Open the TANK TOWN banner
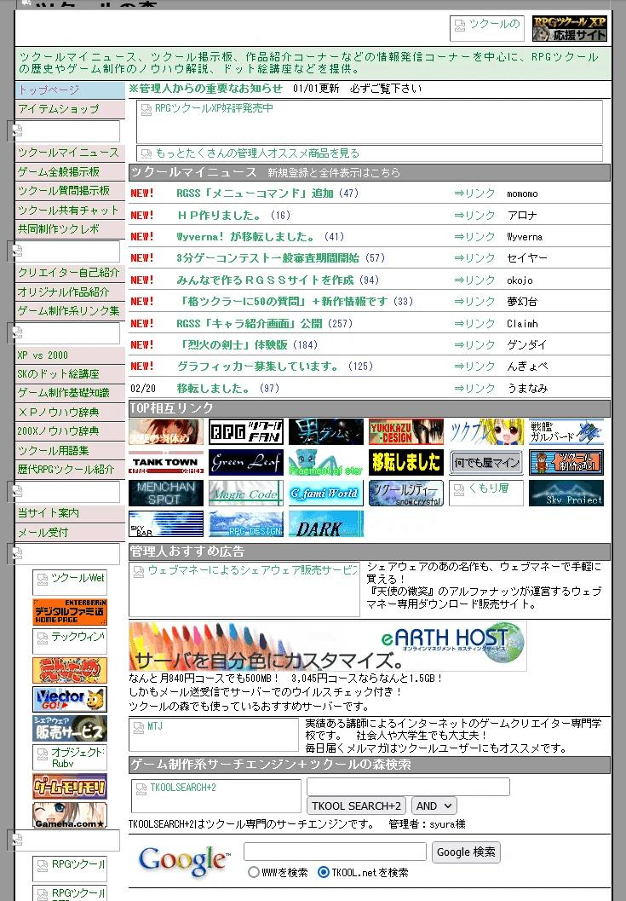626x901 pixels. click(166, 463)
